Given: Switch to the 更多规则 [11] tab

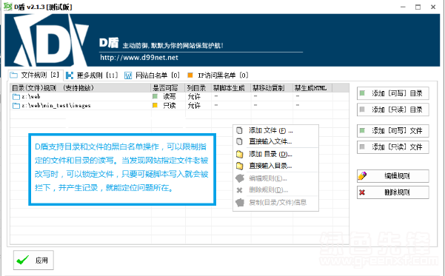Looking at the screenshot, I should 92,75.
